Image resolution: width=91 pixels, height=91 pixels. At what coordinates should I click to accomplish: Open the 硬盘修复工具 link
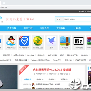coord(72,55)
